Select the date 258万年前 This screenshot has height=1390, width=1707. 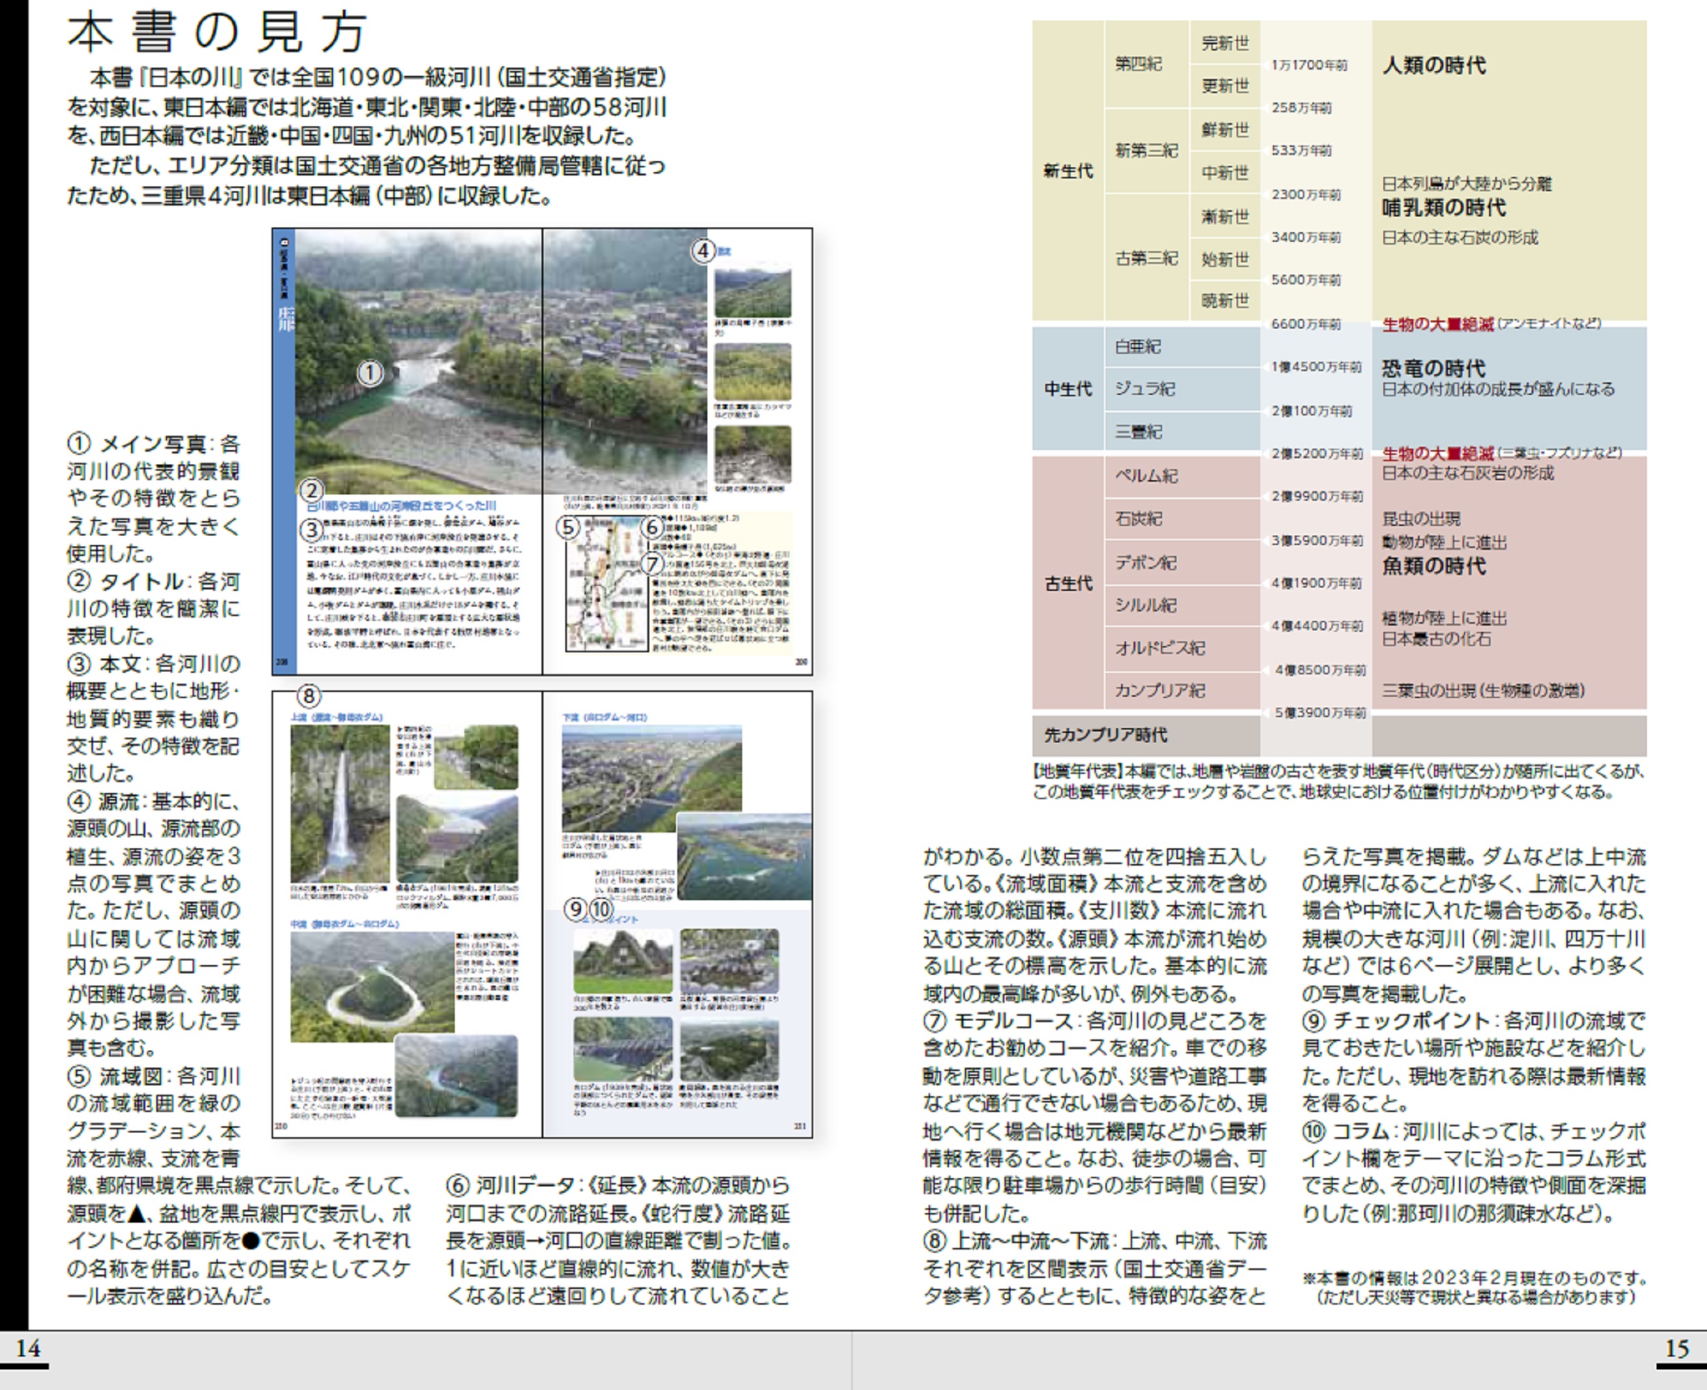1301,107
